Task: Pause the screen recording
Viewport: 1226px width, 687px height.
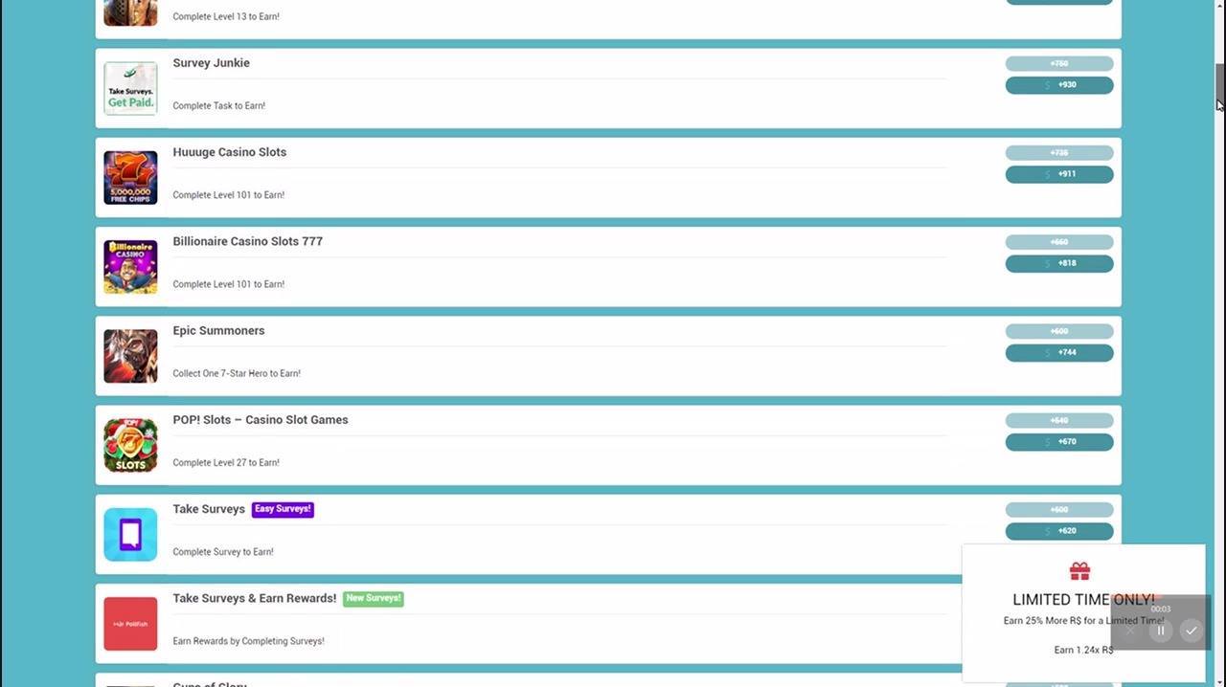Action: point(1161,631)
